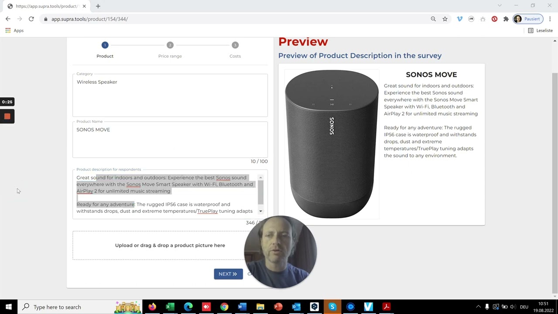
Task: Open the red blocker extension icon
Action: pyautogui.click(x=494, y=19)
